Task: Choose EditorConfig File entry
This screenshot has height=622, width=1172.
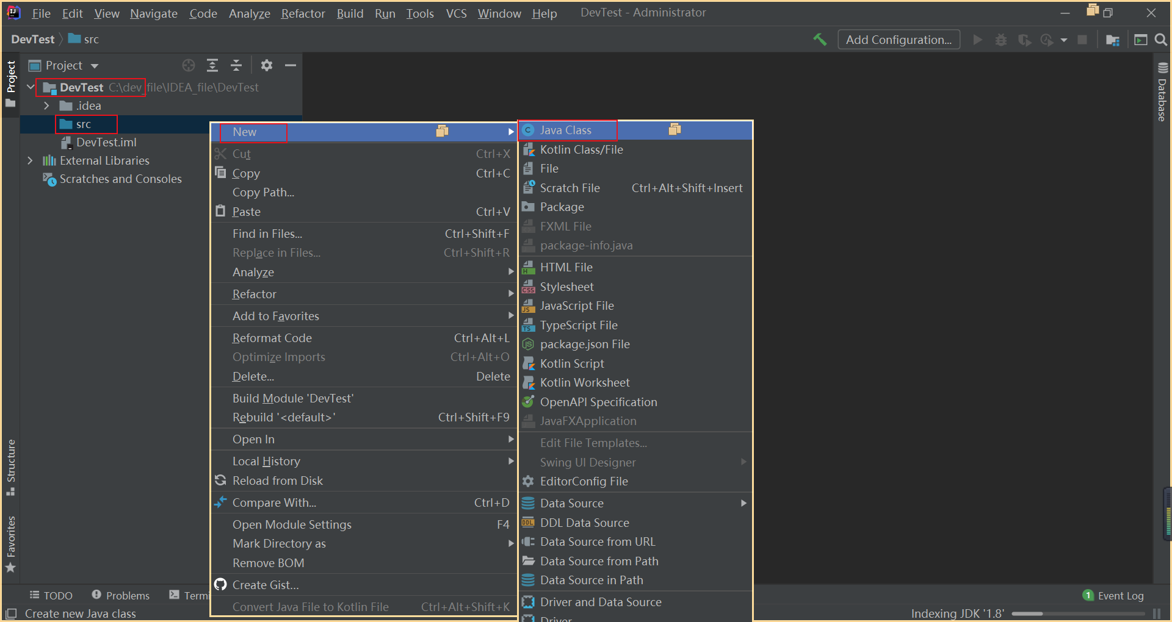Action: tap(635, 481)
